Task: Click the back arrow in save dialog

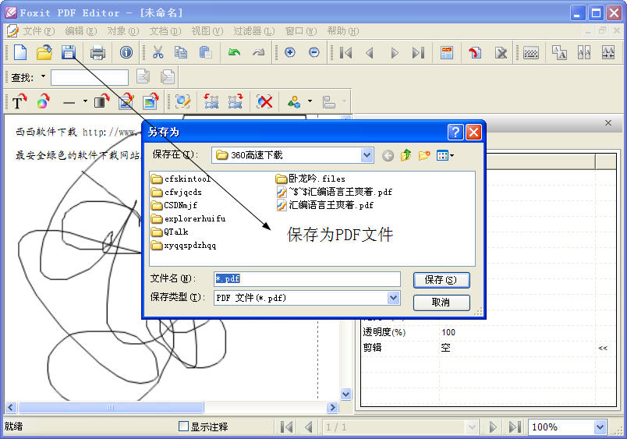Action: (x=388, y=155)
